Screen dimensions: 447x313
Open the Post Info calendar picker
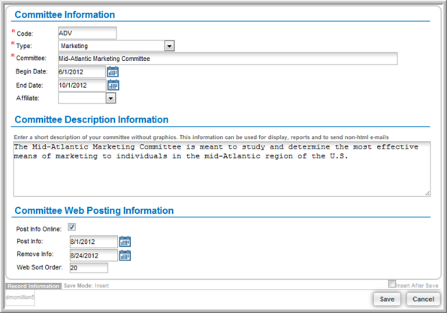(x=125, y=242)
